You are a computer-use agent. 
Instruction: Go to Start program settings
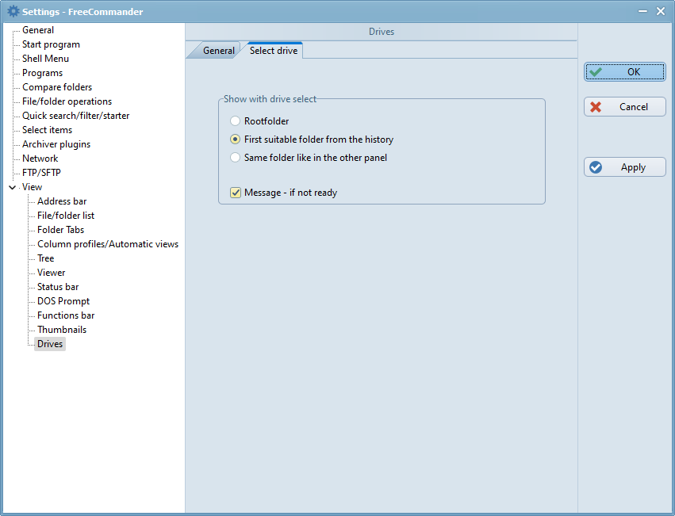click(x=51, y=44)
